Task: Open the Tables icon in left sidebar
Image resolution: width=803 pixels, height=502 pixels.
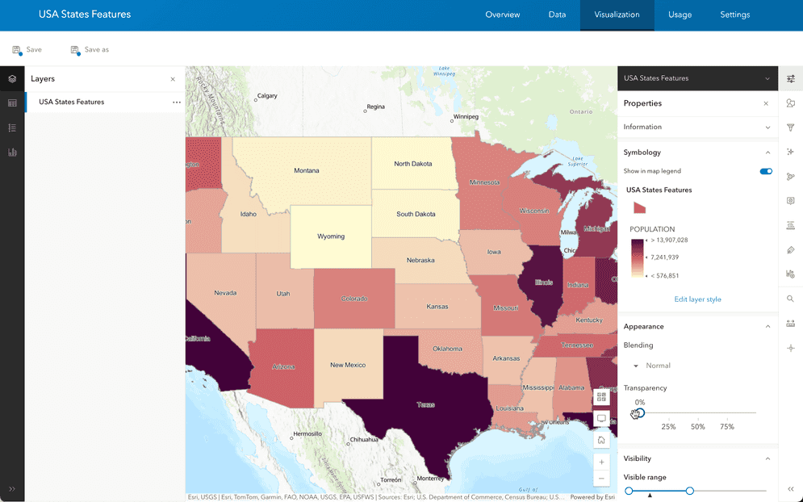Action: click(12, 103)
